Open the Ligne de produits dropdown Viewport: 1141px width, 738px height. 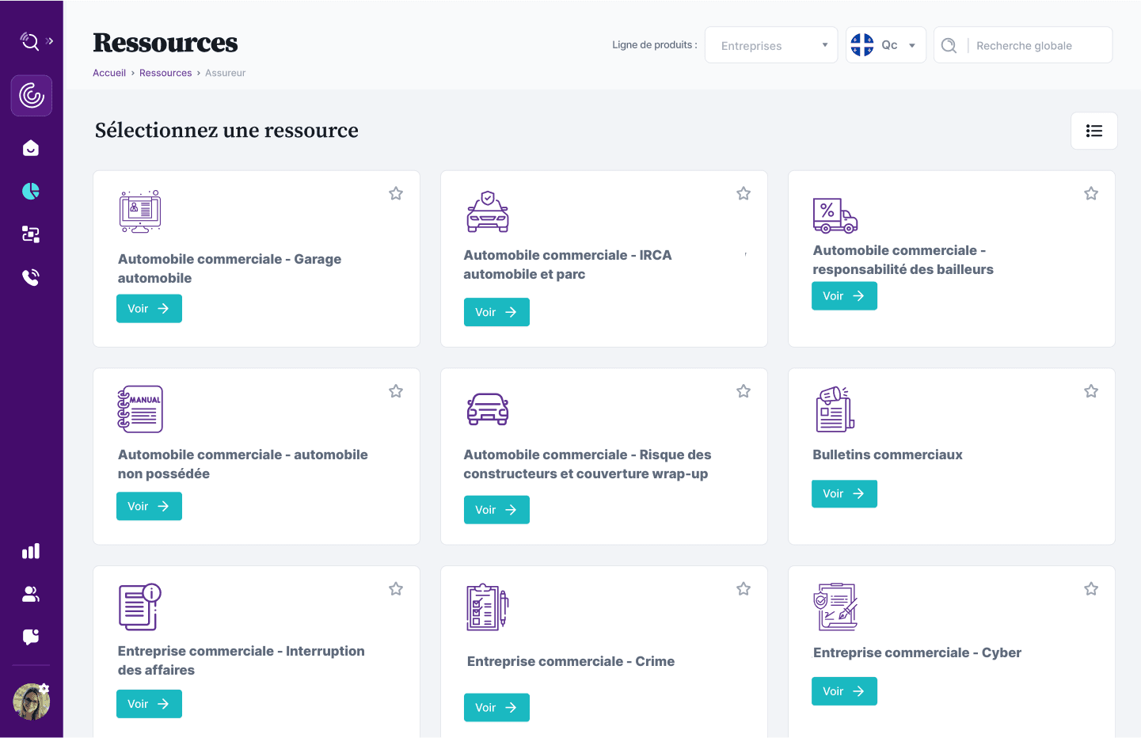[x=770, y=45]
